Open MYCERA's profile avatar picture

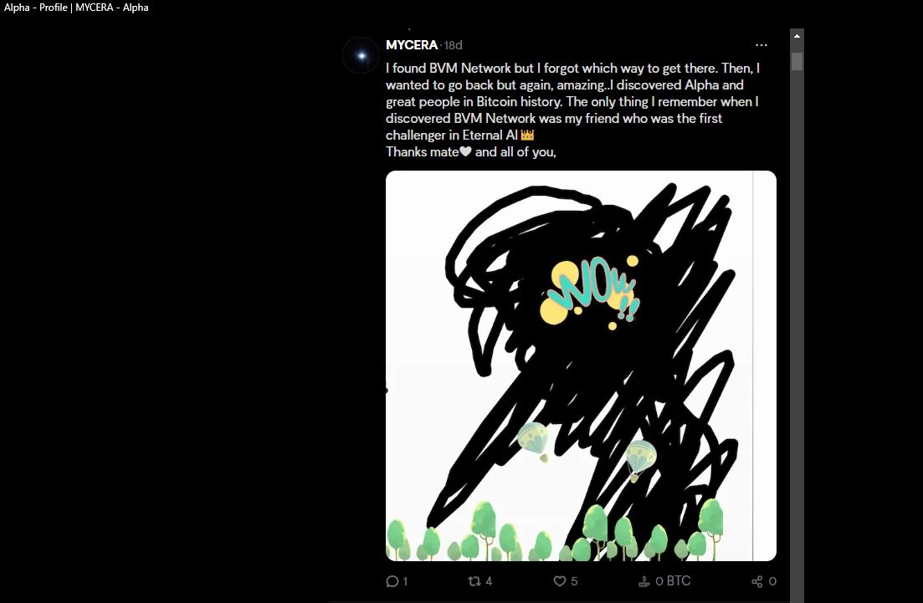[x=361, y=55]
